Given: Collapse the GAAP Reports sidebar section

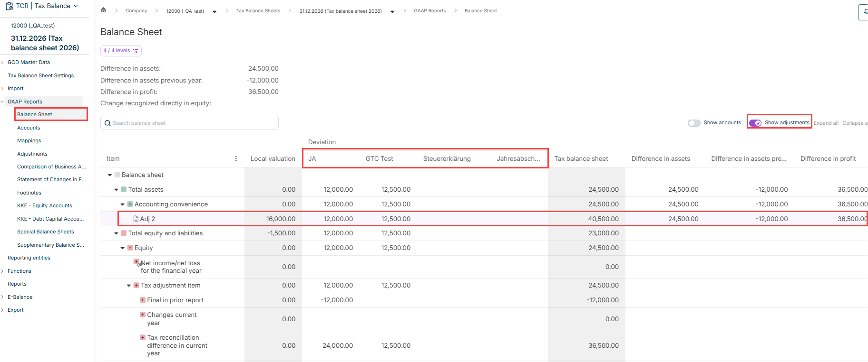Looking at the screenshot, I should point(2,102).
